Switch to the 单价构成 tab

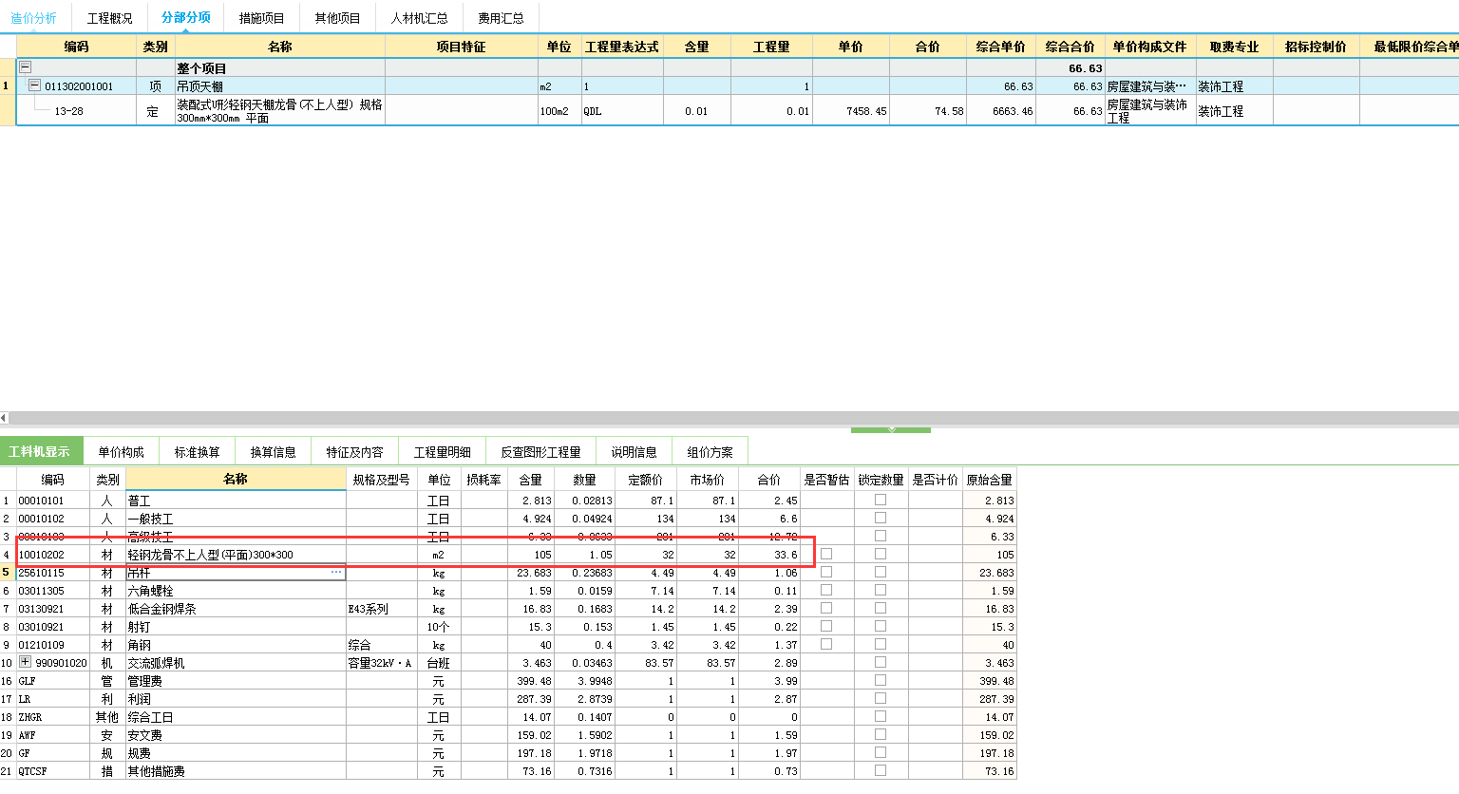(121, 451)
